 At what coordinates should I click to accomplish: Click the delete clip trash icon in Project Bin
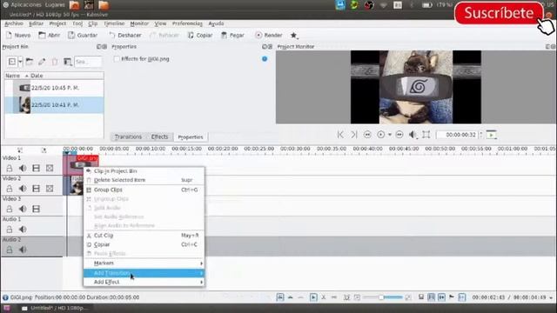pos(55,62)
